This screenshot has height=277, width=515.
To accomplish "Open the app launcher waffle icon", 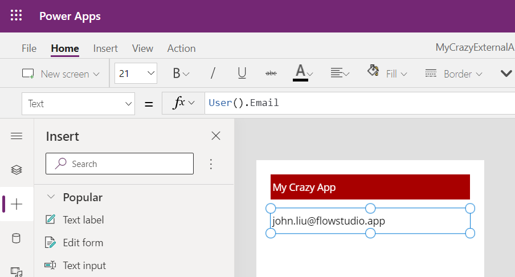I will [x=17, y=16].
